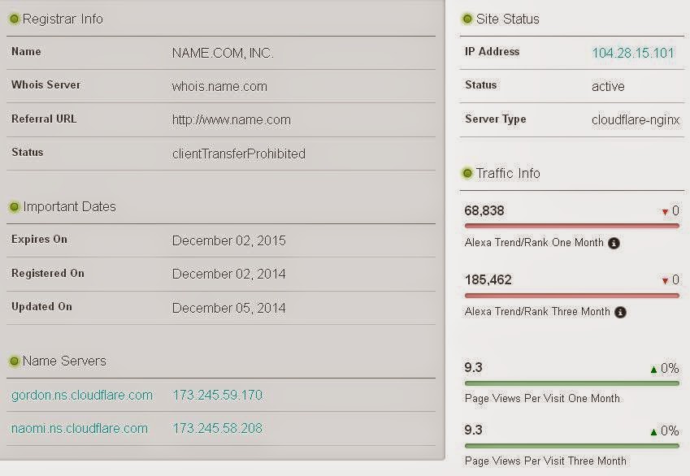The height and width of the screenshot is (476, 690).
Task: Follow the 173.245.59.170 IP link
Action: tap(217, 395)
